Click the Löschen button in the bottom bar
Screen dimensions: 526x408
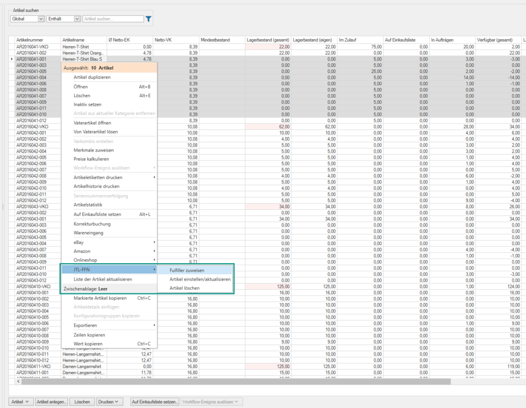82,401
